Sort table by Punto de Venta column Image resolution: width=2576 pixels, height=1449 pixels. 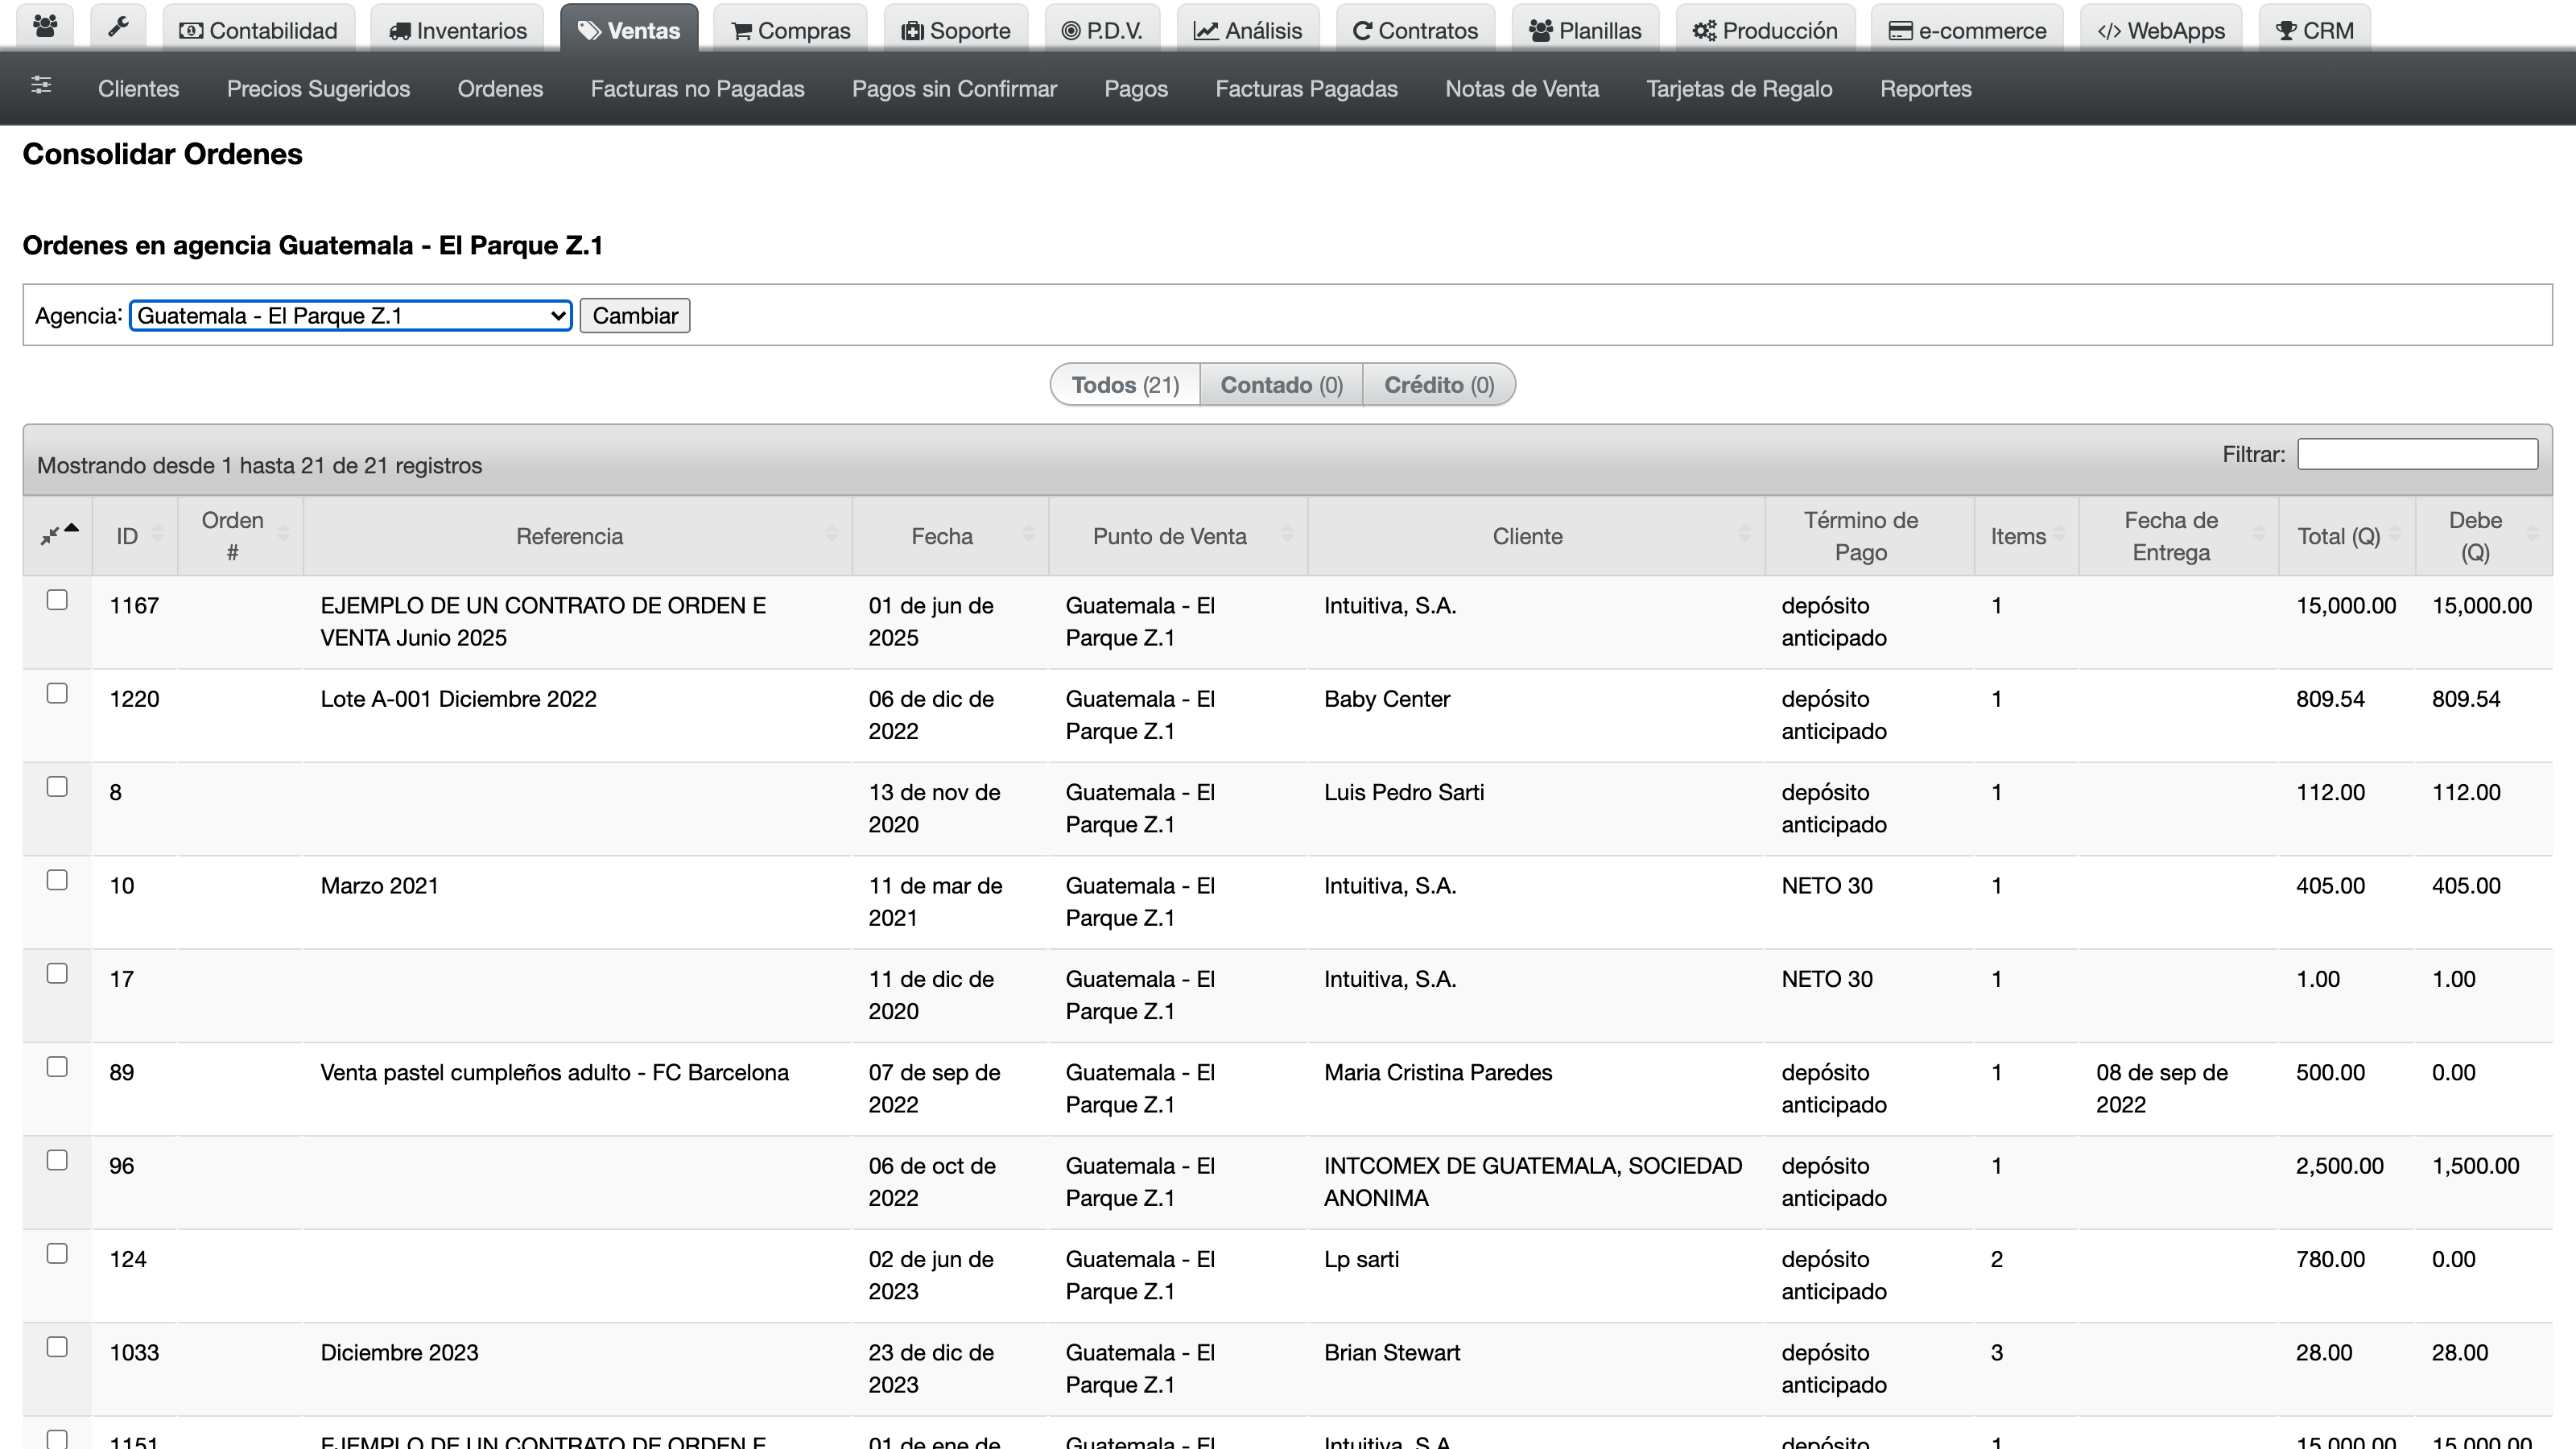pos(1178,535)
